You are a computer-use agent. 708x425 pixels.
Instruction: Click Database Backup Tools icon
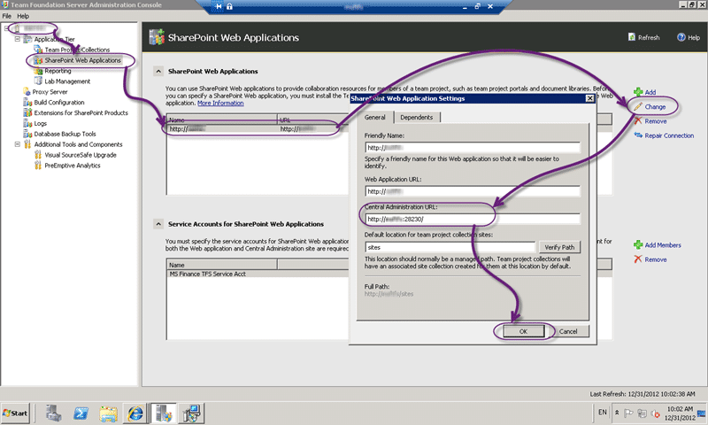(x=27, y=134)
